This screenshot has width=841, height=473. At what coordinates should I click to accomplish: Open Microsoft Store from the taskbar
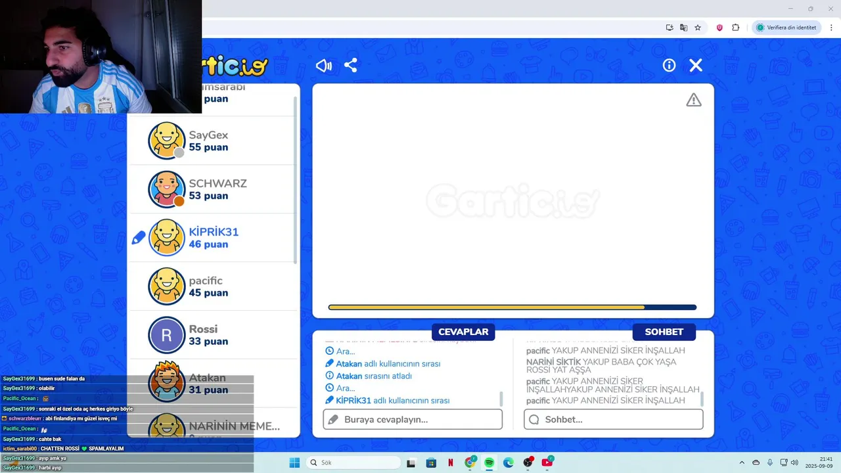[431, 462]
